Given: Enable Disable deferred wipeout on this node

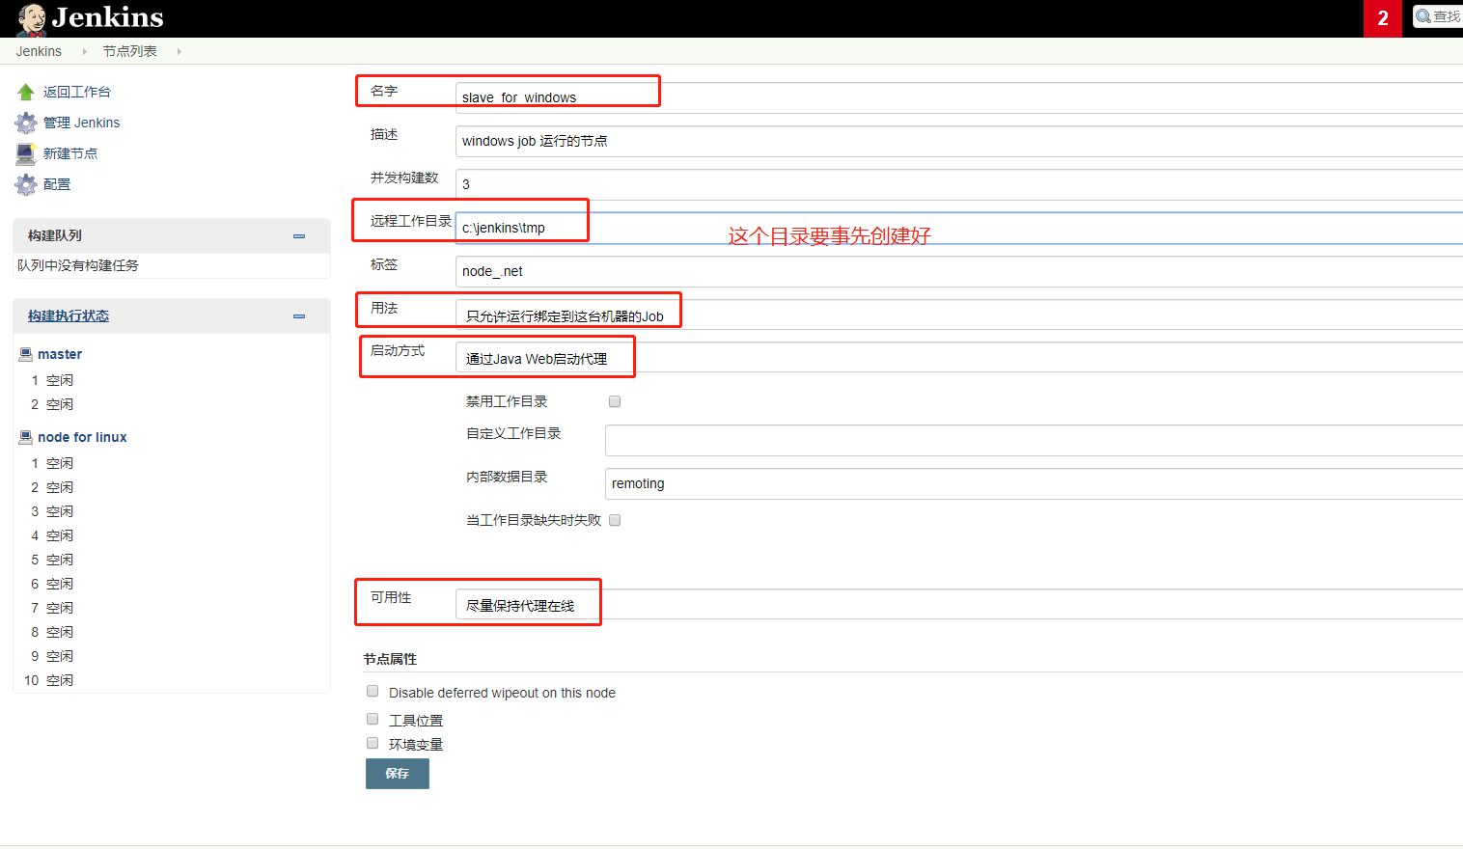Looking at the screenshot, I should [373, 691].
